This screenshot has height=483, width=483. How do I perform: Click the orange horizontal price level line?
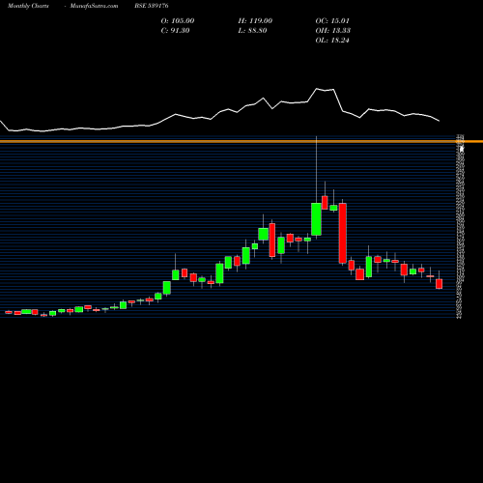point(241,141)
